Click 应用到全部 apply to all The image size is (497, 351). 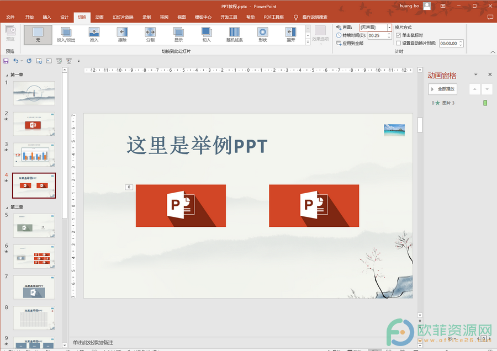350,44
